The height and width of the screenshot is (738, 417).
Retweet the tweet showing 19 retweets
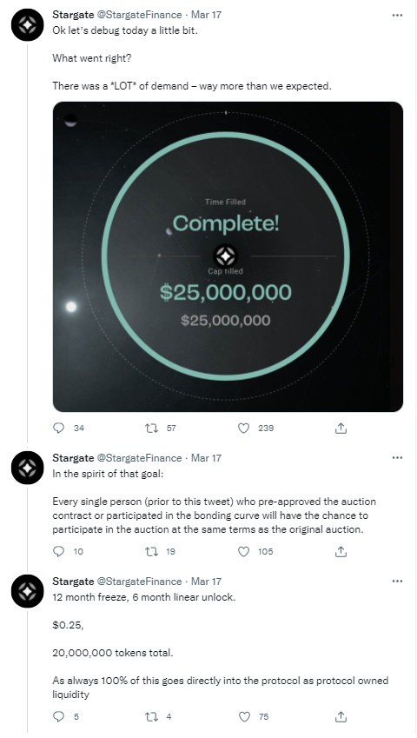151,551
